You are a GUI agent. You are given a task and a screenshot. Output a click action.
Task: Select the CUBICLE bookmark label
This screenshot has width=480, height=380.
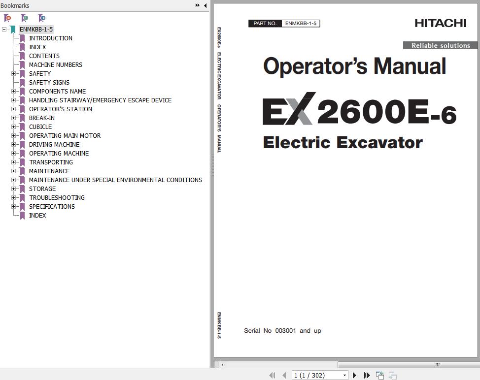(x=40, y=127)
